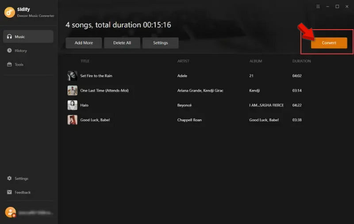Click the gear icon beside Settings
The width and height of the screenshot is (354, 224).
tap(9, 178)
